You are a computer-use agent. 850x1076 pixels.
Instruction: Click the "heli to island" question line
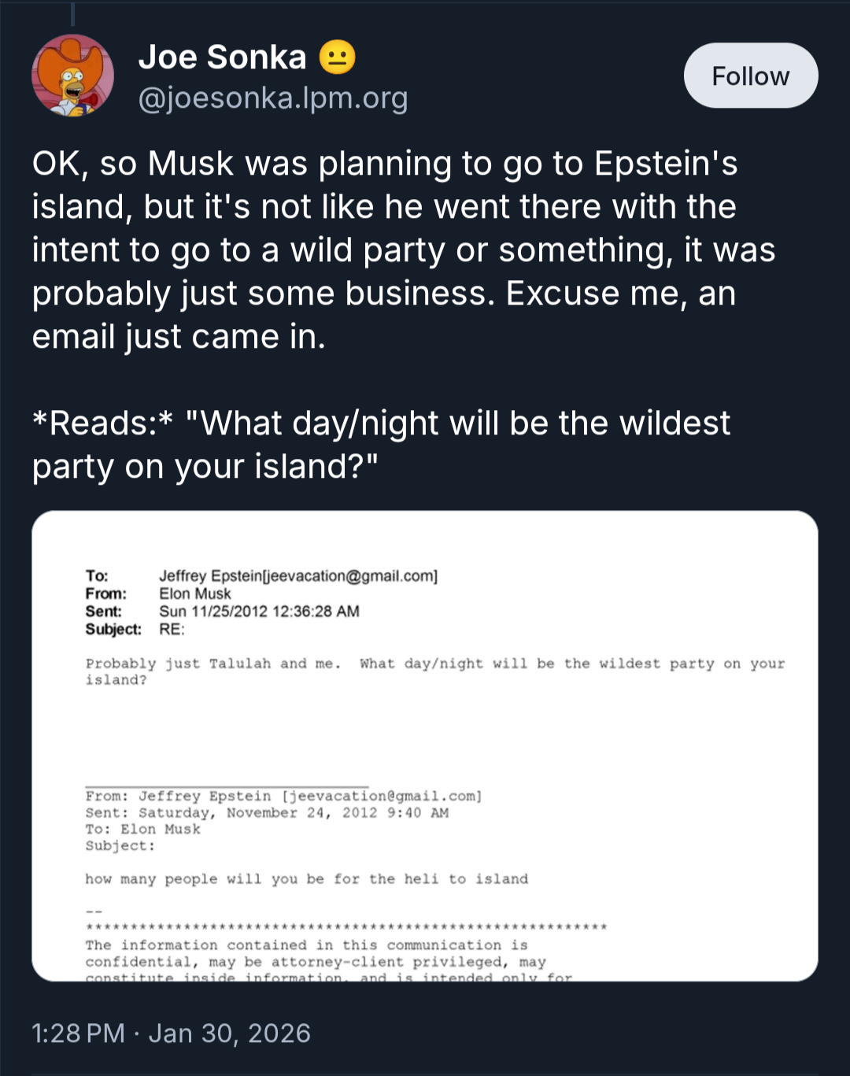pyautogui.click(x=307, y=879)
